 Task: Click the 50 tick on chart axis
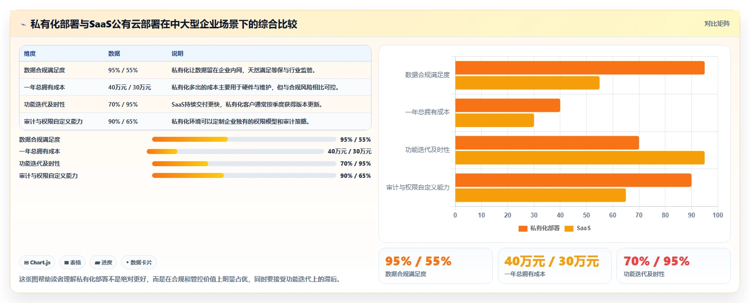pyautogui.click(x=586, y=215)
